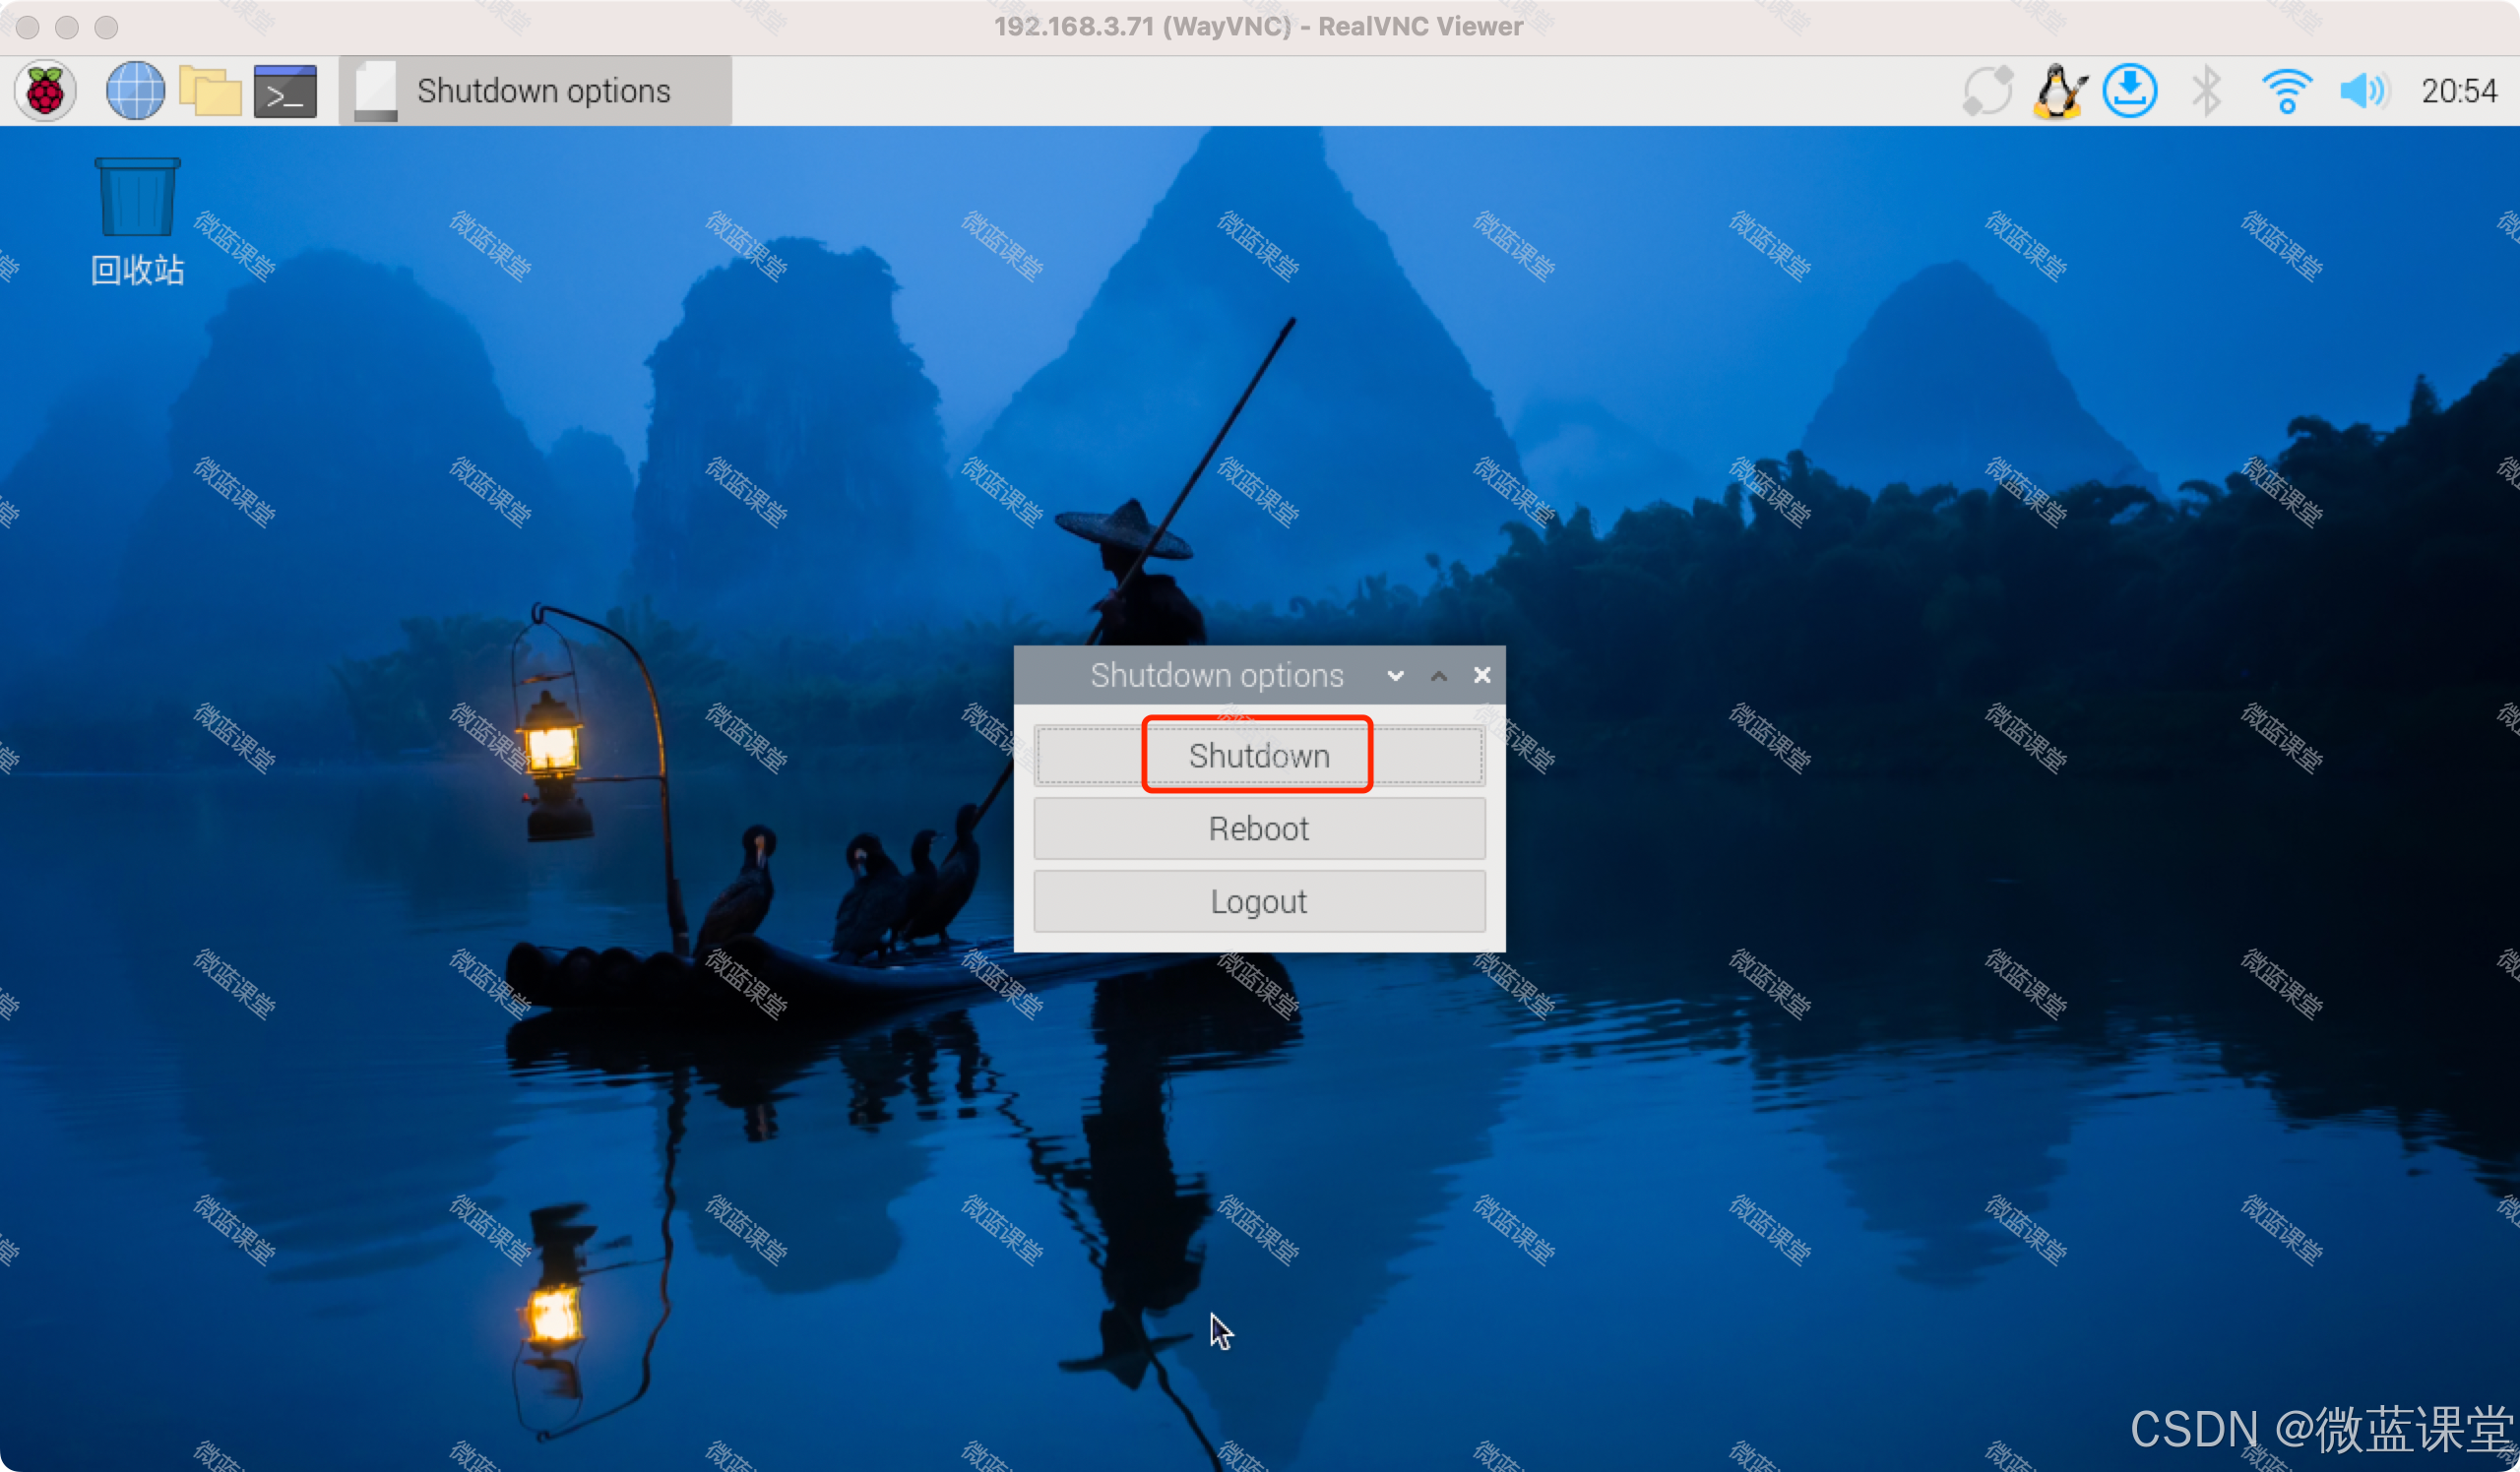Click the 20:54 clock
Image resolution: width=2520 pixels, height=1472 pixels.
(x=2458, y=91)
